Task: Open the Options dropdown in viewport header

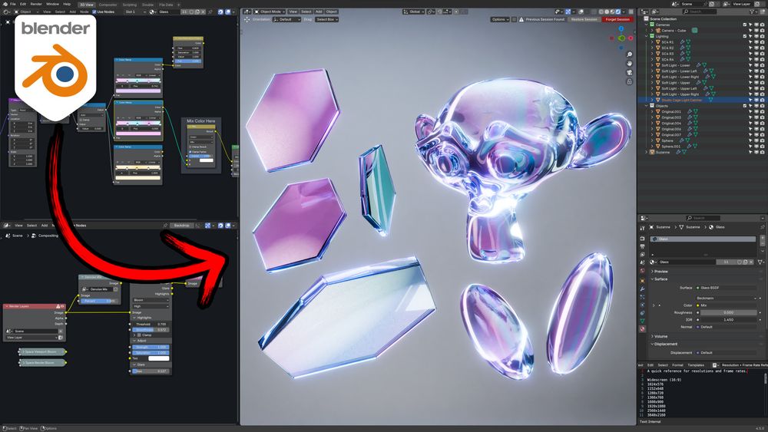Action: [500, 19]
